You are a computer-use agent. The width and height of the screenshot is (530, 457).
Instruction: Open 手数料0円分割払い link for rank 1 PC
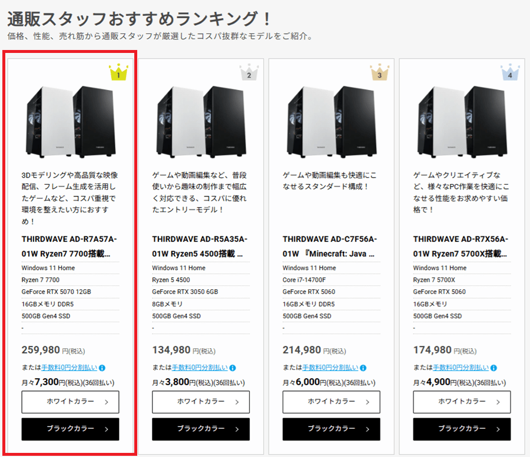[69, 368]
